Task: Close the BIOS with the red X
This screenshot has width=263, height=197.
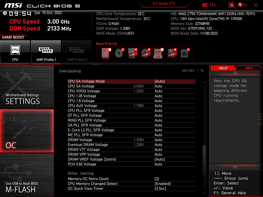Action: tap(256, 5)
